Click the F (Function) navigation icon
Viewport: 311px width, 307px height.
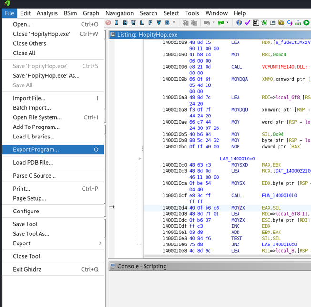(150, 22)
